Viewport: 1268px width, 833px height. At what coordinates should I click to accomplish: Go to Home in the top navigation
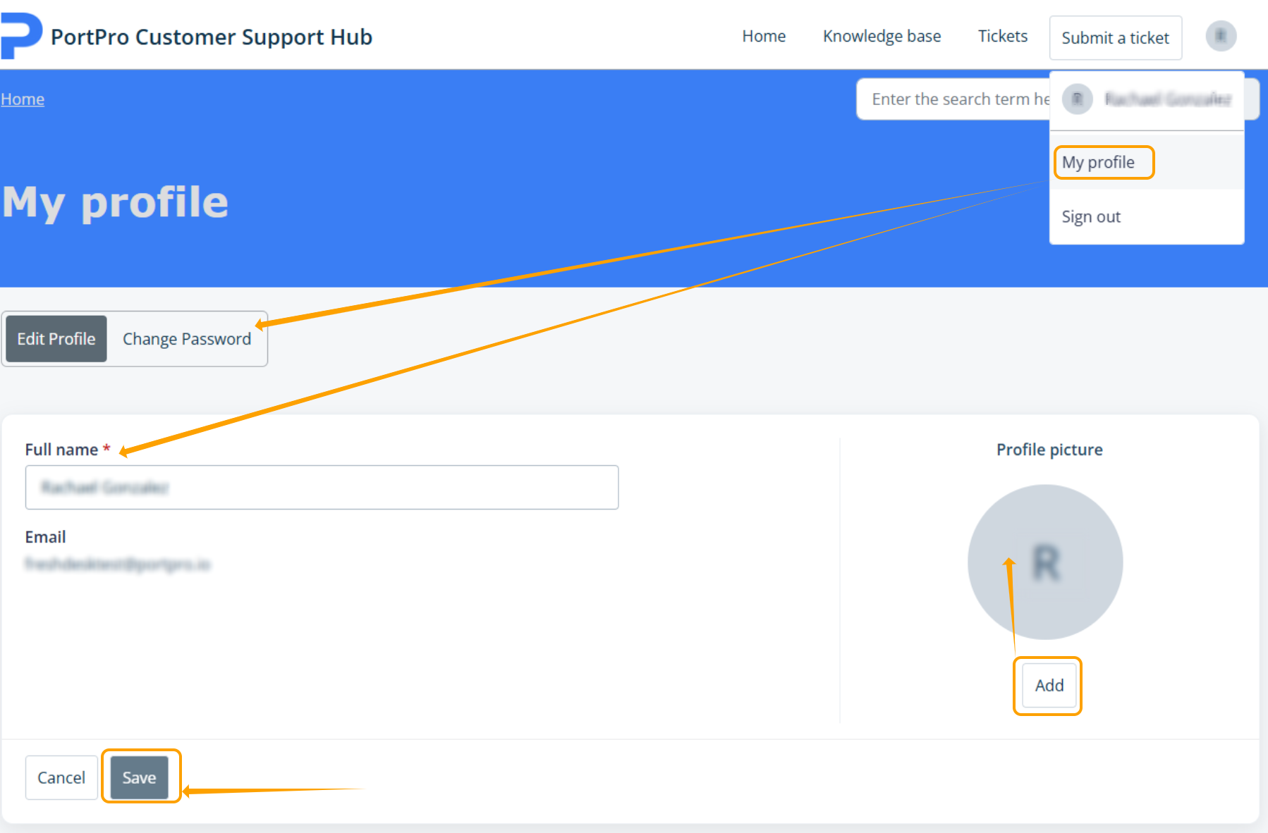coord(764,36)
